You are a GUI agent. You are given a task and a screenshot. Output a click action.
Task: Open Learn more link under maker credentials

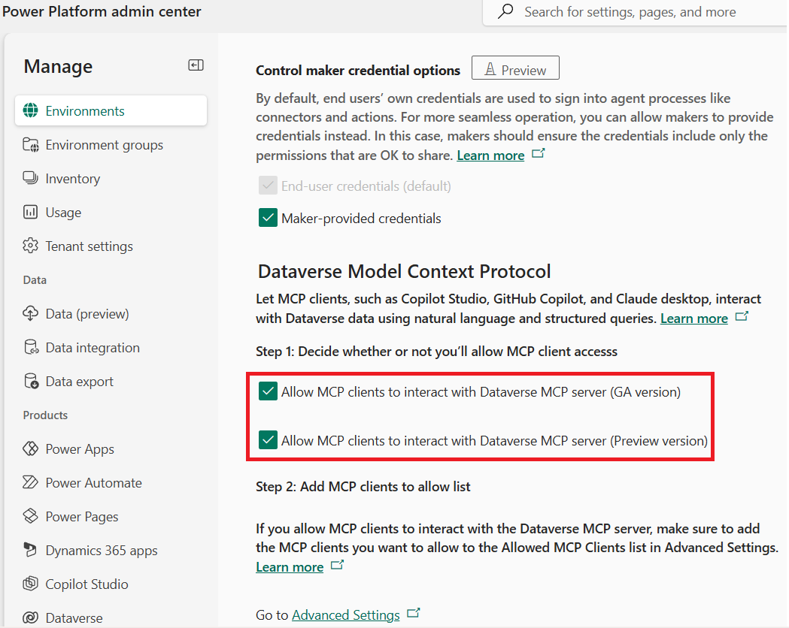pyautogui.click(x=490, y=155)
